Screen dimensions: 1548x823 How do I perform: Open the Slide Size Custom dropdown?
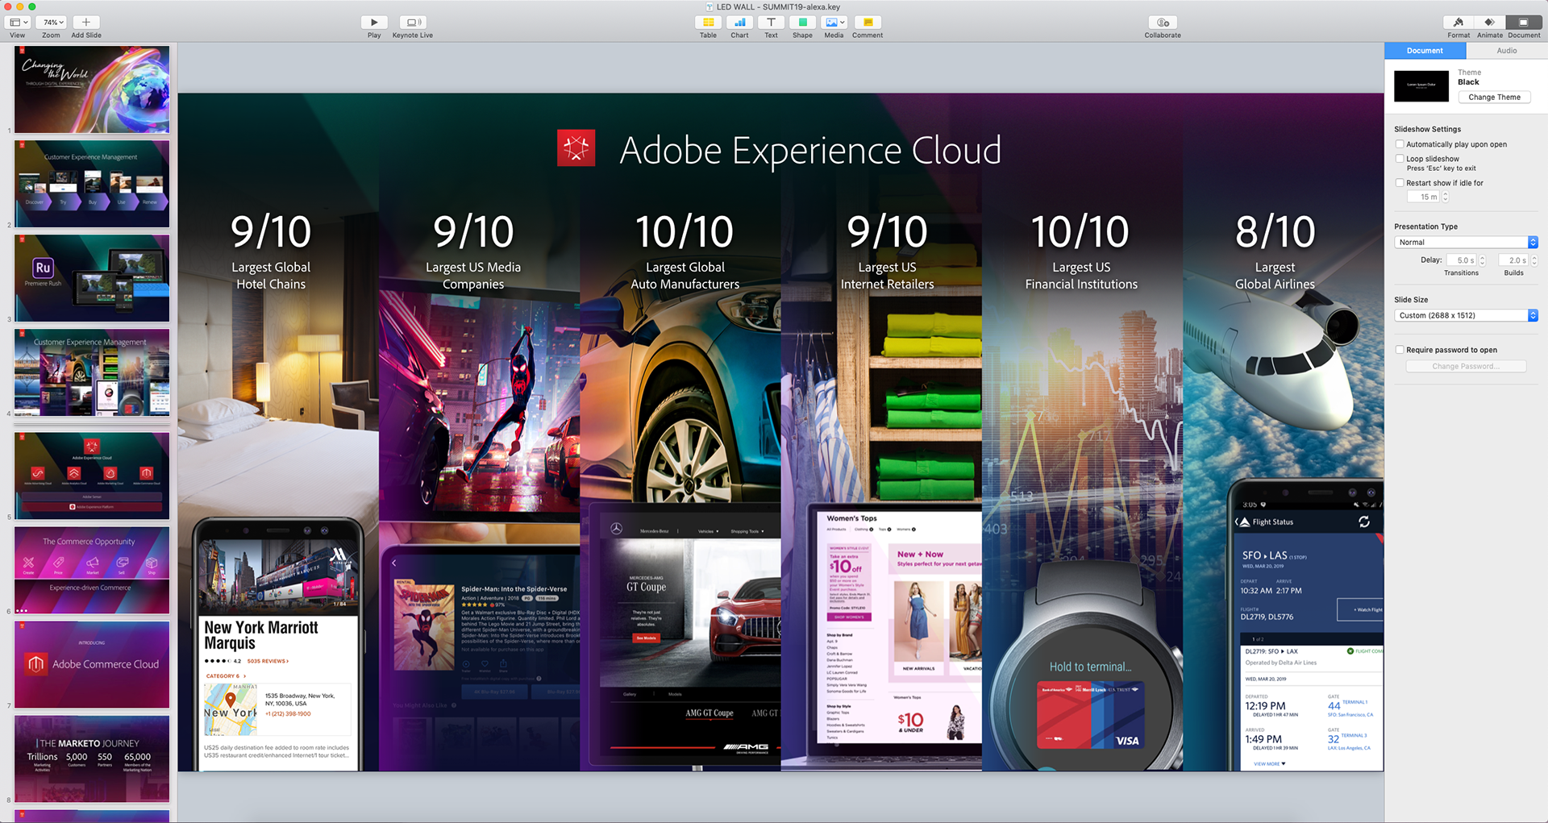coord(1466,316)
